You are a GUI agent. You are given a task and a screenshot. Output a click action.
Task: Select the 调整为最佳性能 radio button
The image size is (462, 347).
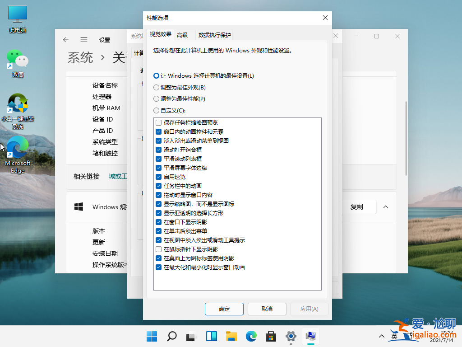click(156, 98)
